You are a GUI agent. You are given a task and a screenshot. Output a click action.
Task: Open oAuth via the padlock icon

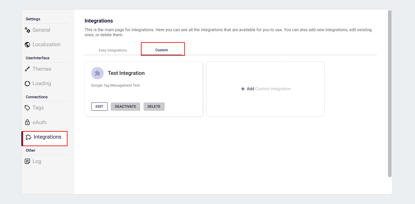[x=27, y=122]
